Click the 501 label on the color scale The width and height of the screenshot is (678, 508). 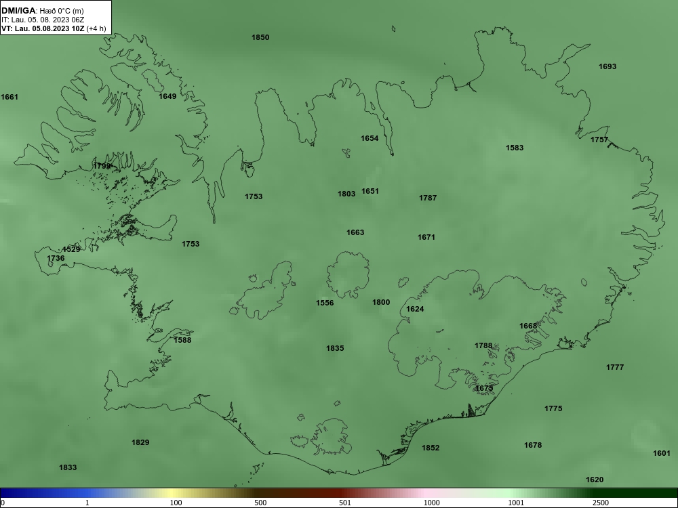pos(345,503)
